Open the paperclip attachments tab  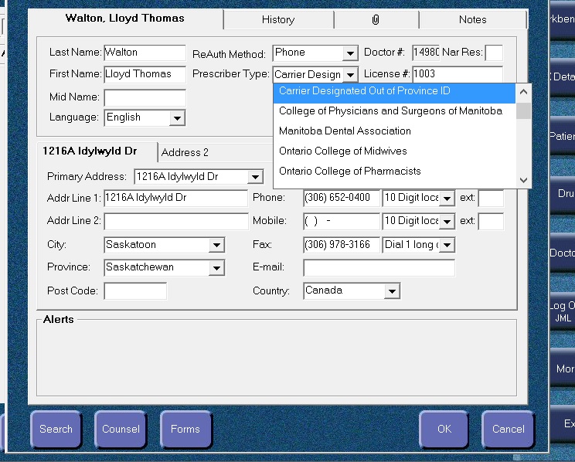[375, 19]
